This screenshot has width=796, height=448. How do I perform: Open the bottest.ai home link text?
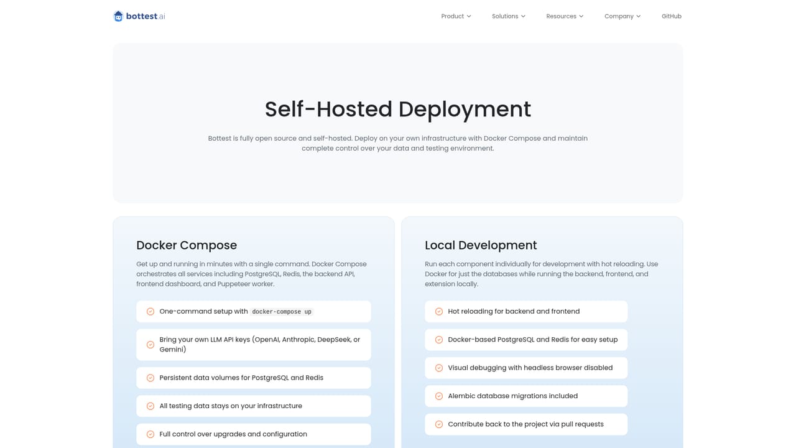coord(146,16)
